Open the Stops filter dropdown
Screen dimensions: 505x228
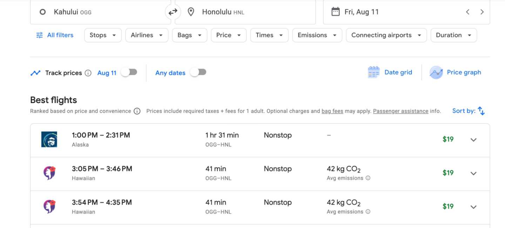pyautogui.click(x=103, y=35)
